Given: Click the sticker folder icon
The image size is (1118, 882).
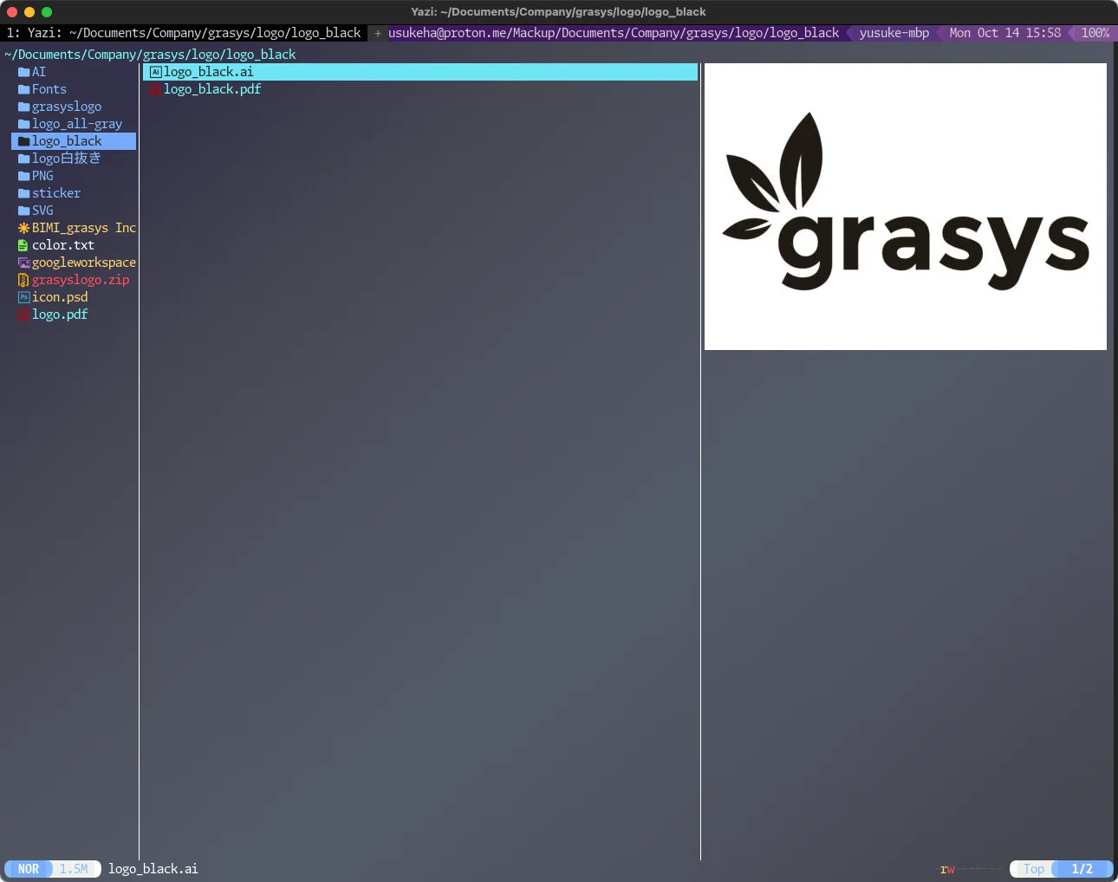Looking at the screenshot, I should (23, 193).
